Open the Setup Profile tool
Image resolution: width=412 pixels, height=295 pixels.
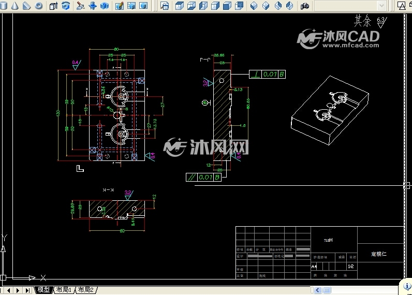point(143,6)
